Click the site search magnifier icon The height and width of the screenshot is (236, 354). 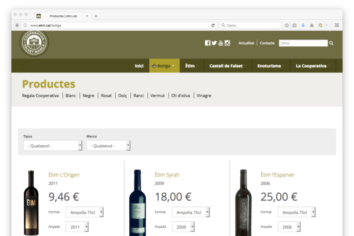[331, 43]
